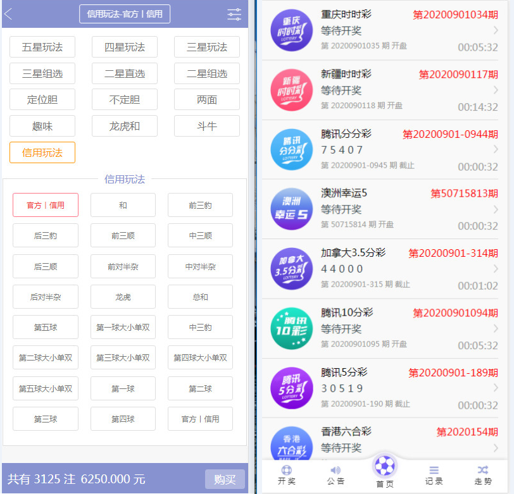
Task: Select the 澳洲幸运5 logo icon
Action: [x=291, y=209]
